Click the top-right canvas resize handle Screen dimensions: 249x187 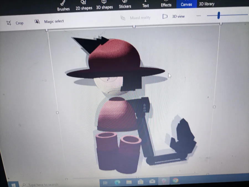221,24
